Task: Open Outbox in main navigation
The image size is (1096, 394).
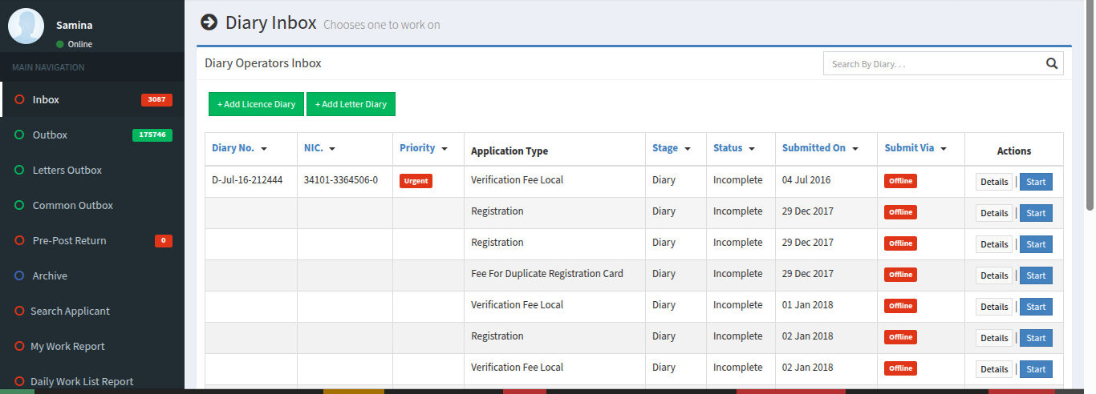Action: (x=92, y=135)
